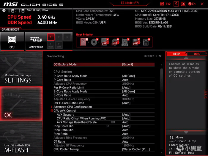Open the OC overclocking section tile
Screen dimensions: 208x156
21,104
